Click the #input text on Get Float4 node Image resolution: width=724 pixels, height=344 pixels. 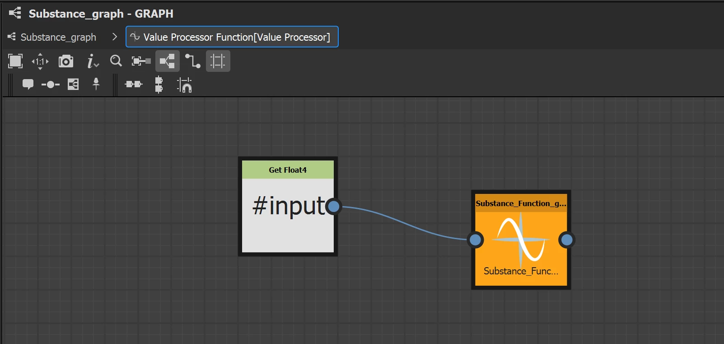289,206
